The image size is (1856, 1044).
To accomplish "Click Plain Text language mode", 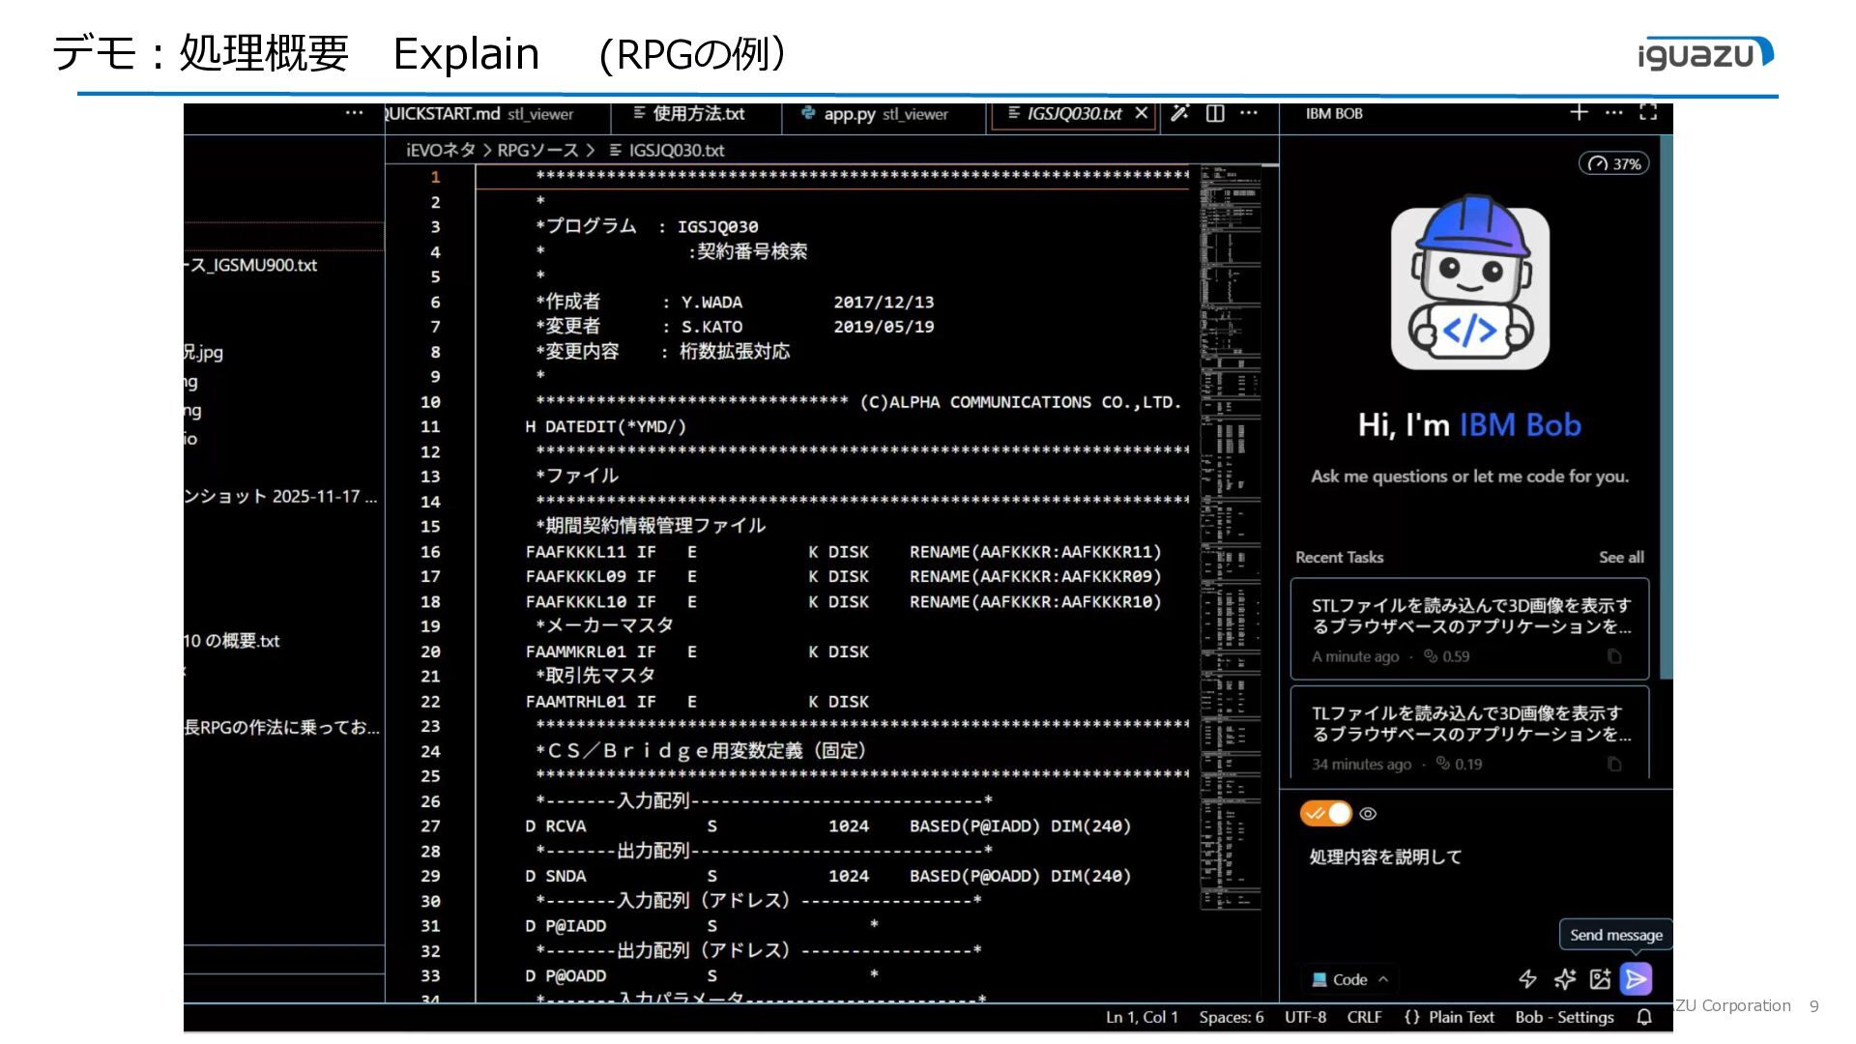I will tap(1461, 1017).
